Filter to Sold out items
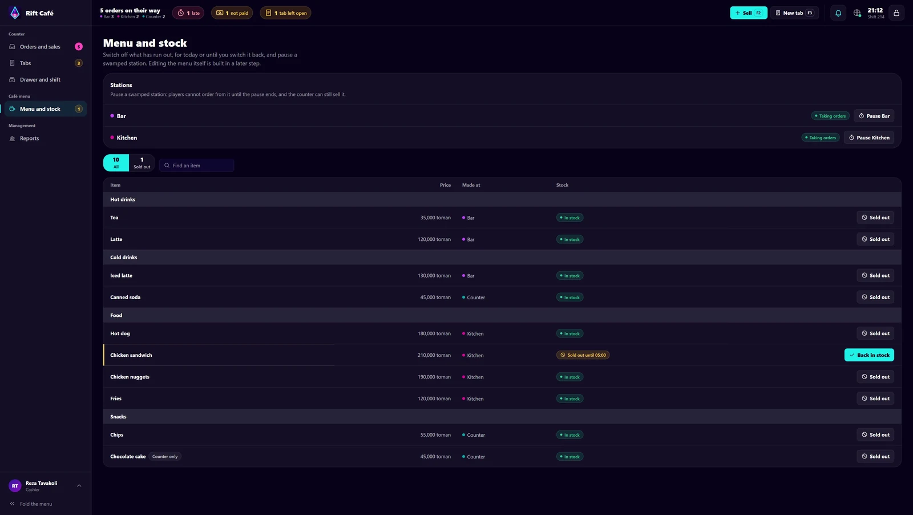This screenshot has height=515, width=913. coord(142,163)
